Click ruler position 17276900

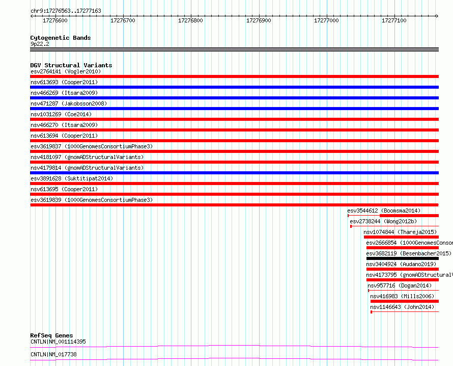click(x=259, y=20)
